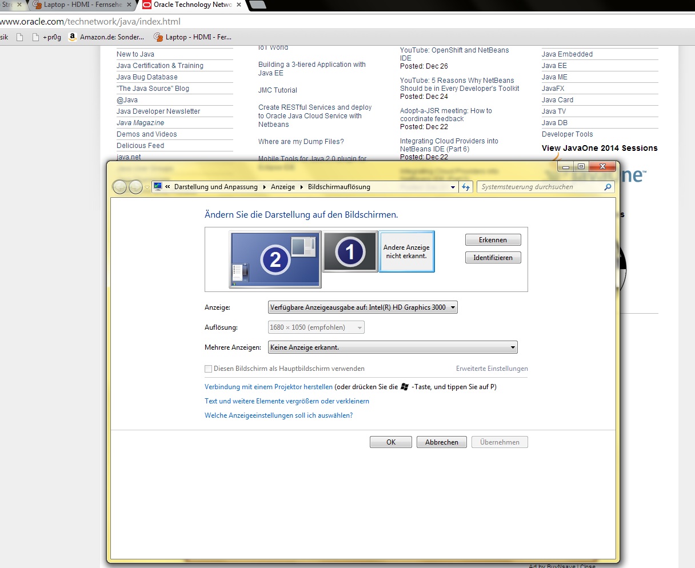Open the breadcrumb arrow after Darstellung und Anpassung
Viewport: 695px width, 568px height.
264,187
